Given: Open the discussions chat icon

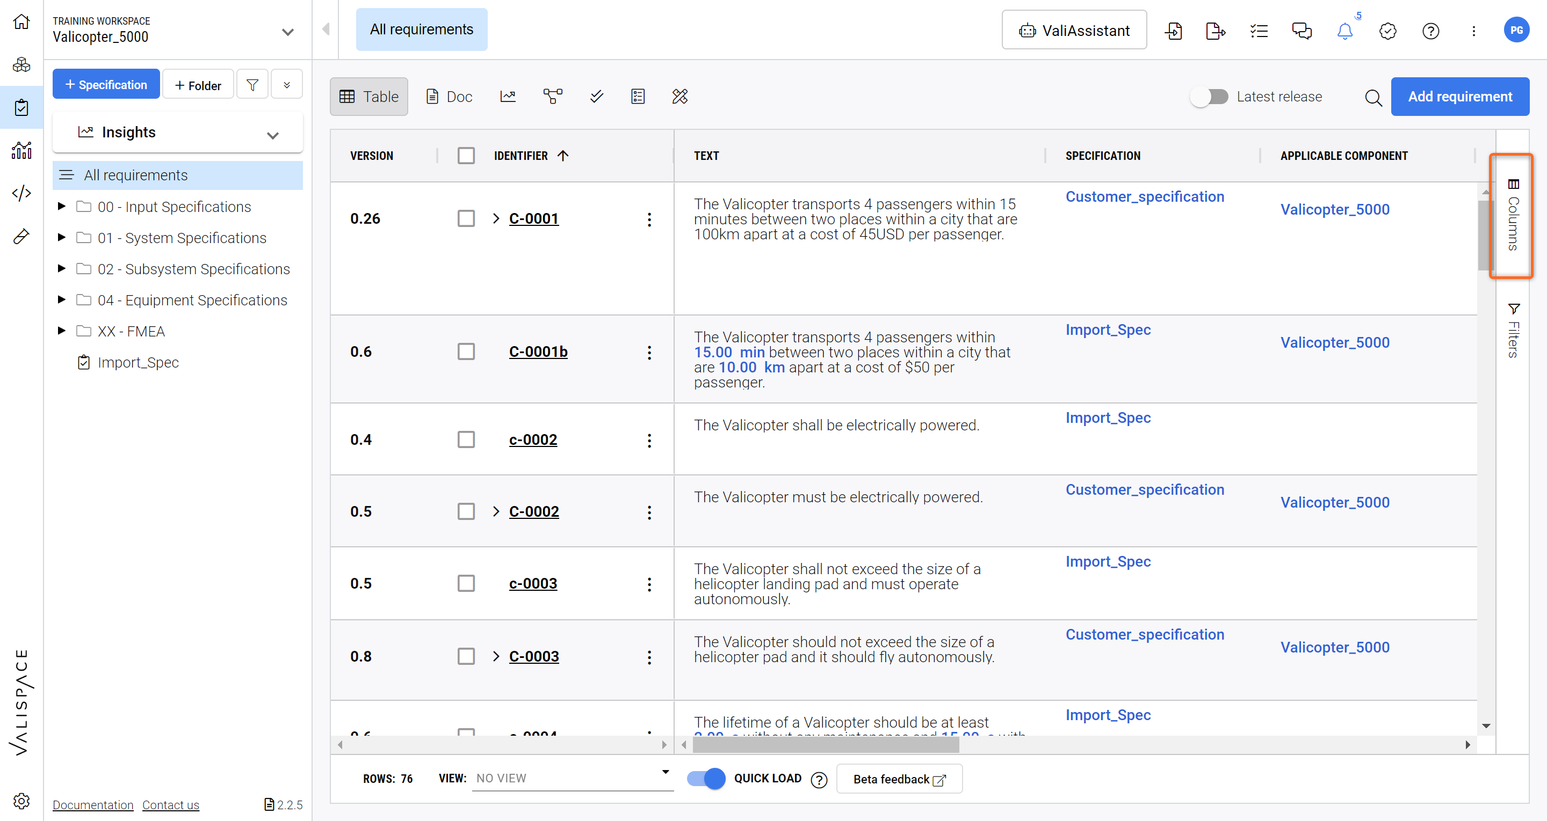Looking at the screenshot, I should (1302, 31).
